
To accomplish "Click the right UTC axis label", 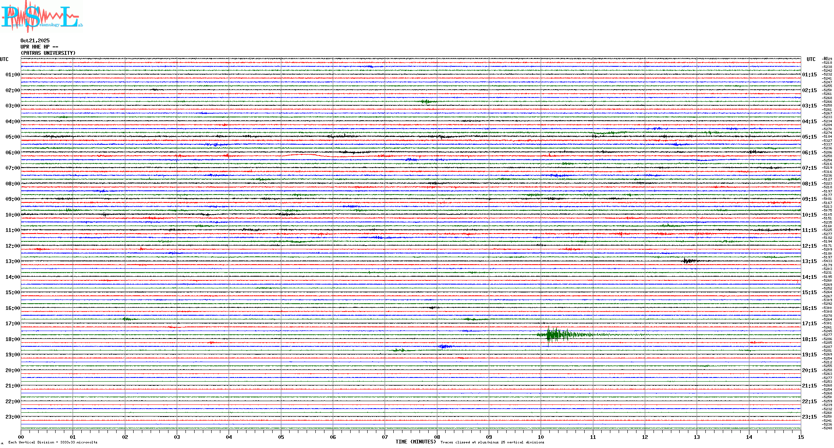I will [811, 59].
